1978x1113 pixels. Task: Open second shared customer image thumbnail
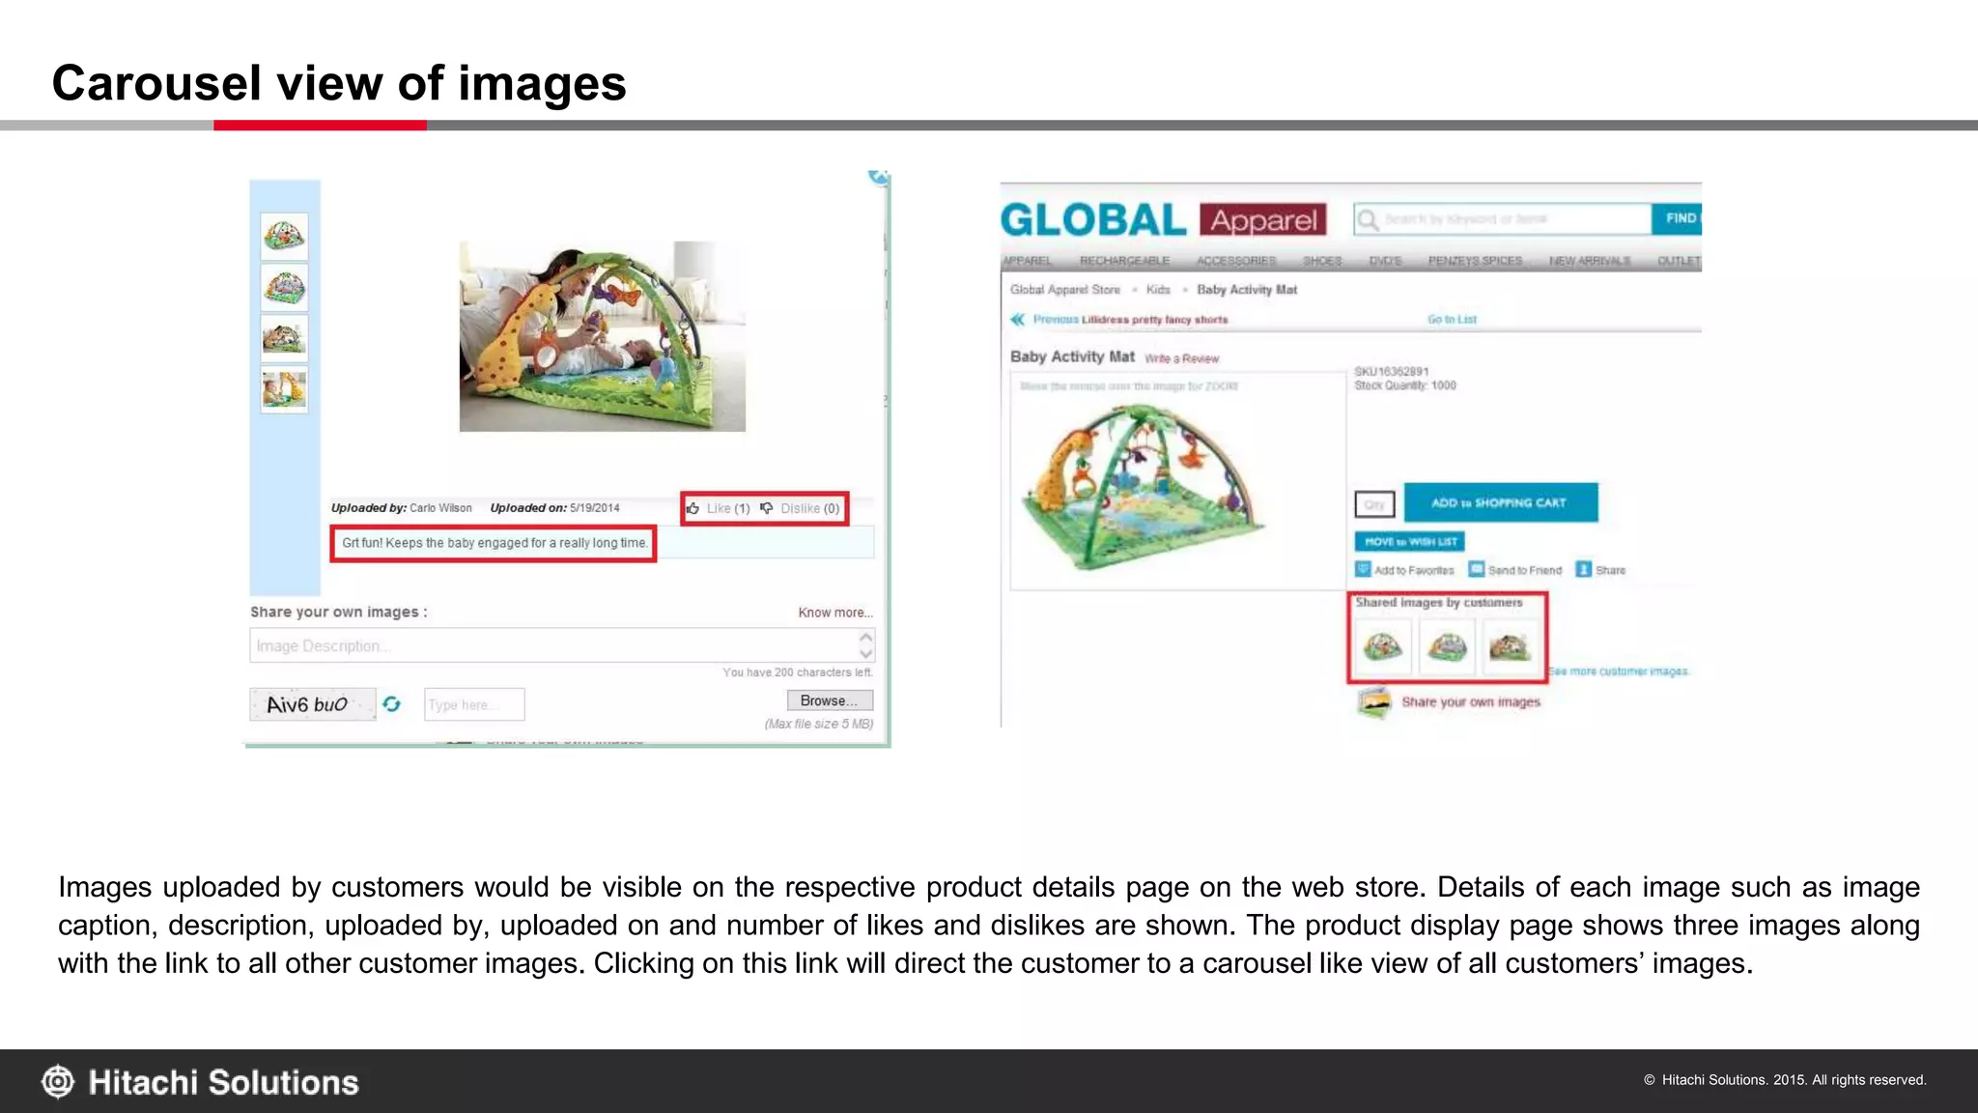point(1448,646)
